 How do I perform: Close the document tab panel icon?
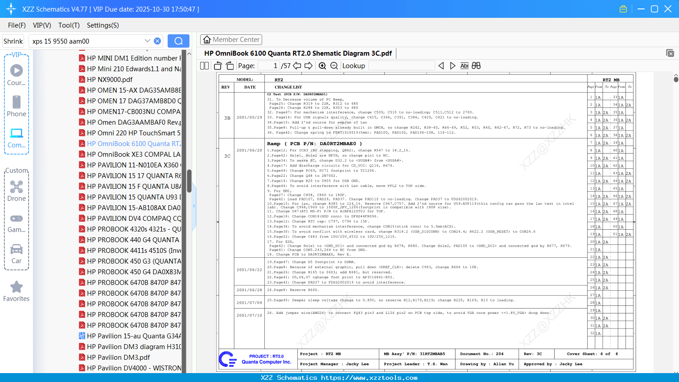670,53
